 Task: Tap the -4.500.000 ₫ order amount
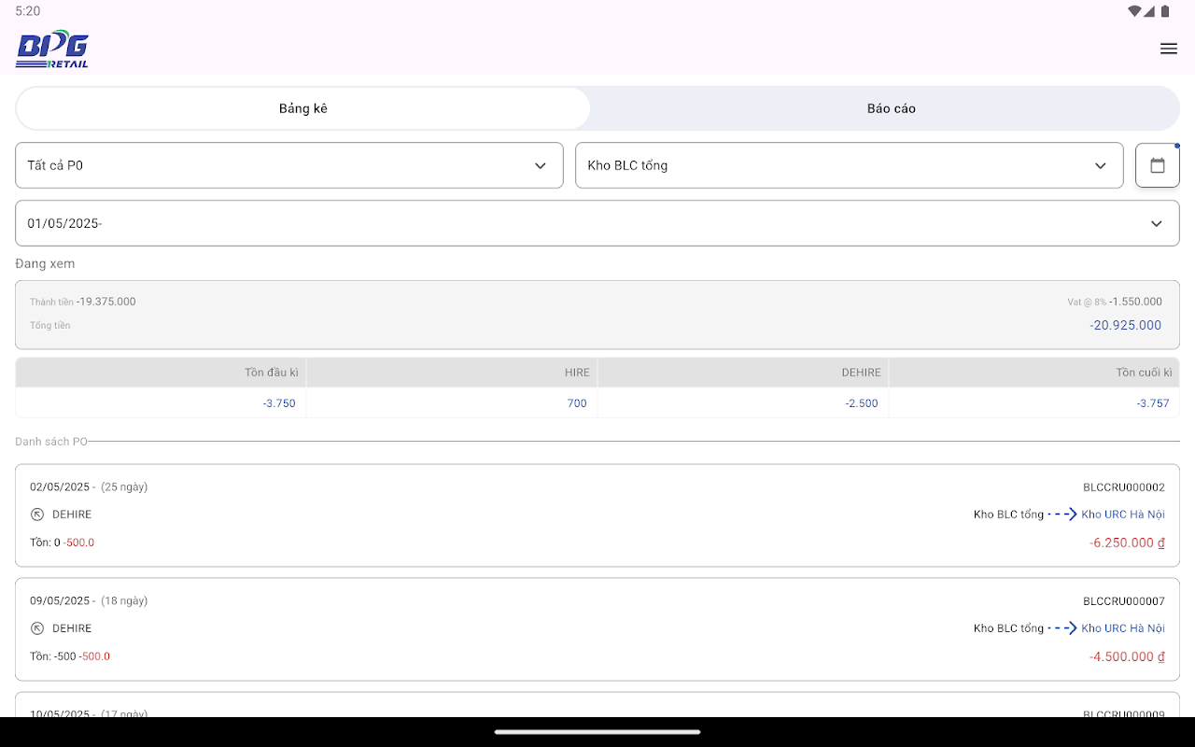[x=1128, y=656]
